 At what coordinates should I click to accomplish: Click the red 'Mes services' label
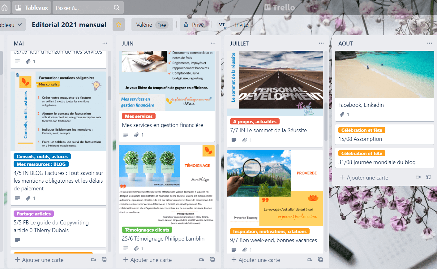tap(139, 116)
